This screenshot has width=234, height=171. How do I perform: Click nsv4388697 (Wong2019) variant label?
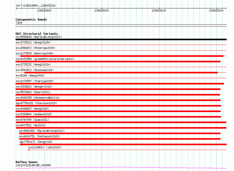click(32, 109)
